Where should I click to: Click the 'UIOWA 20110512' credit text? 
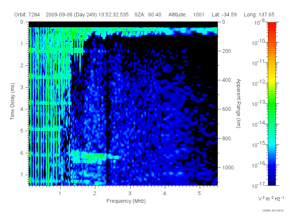(273, 211)
